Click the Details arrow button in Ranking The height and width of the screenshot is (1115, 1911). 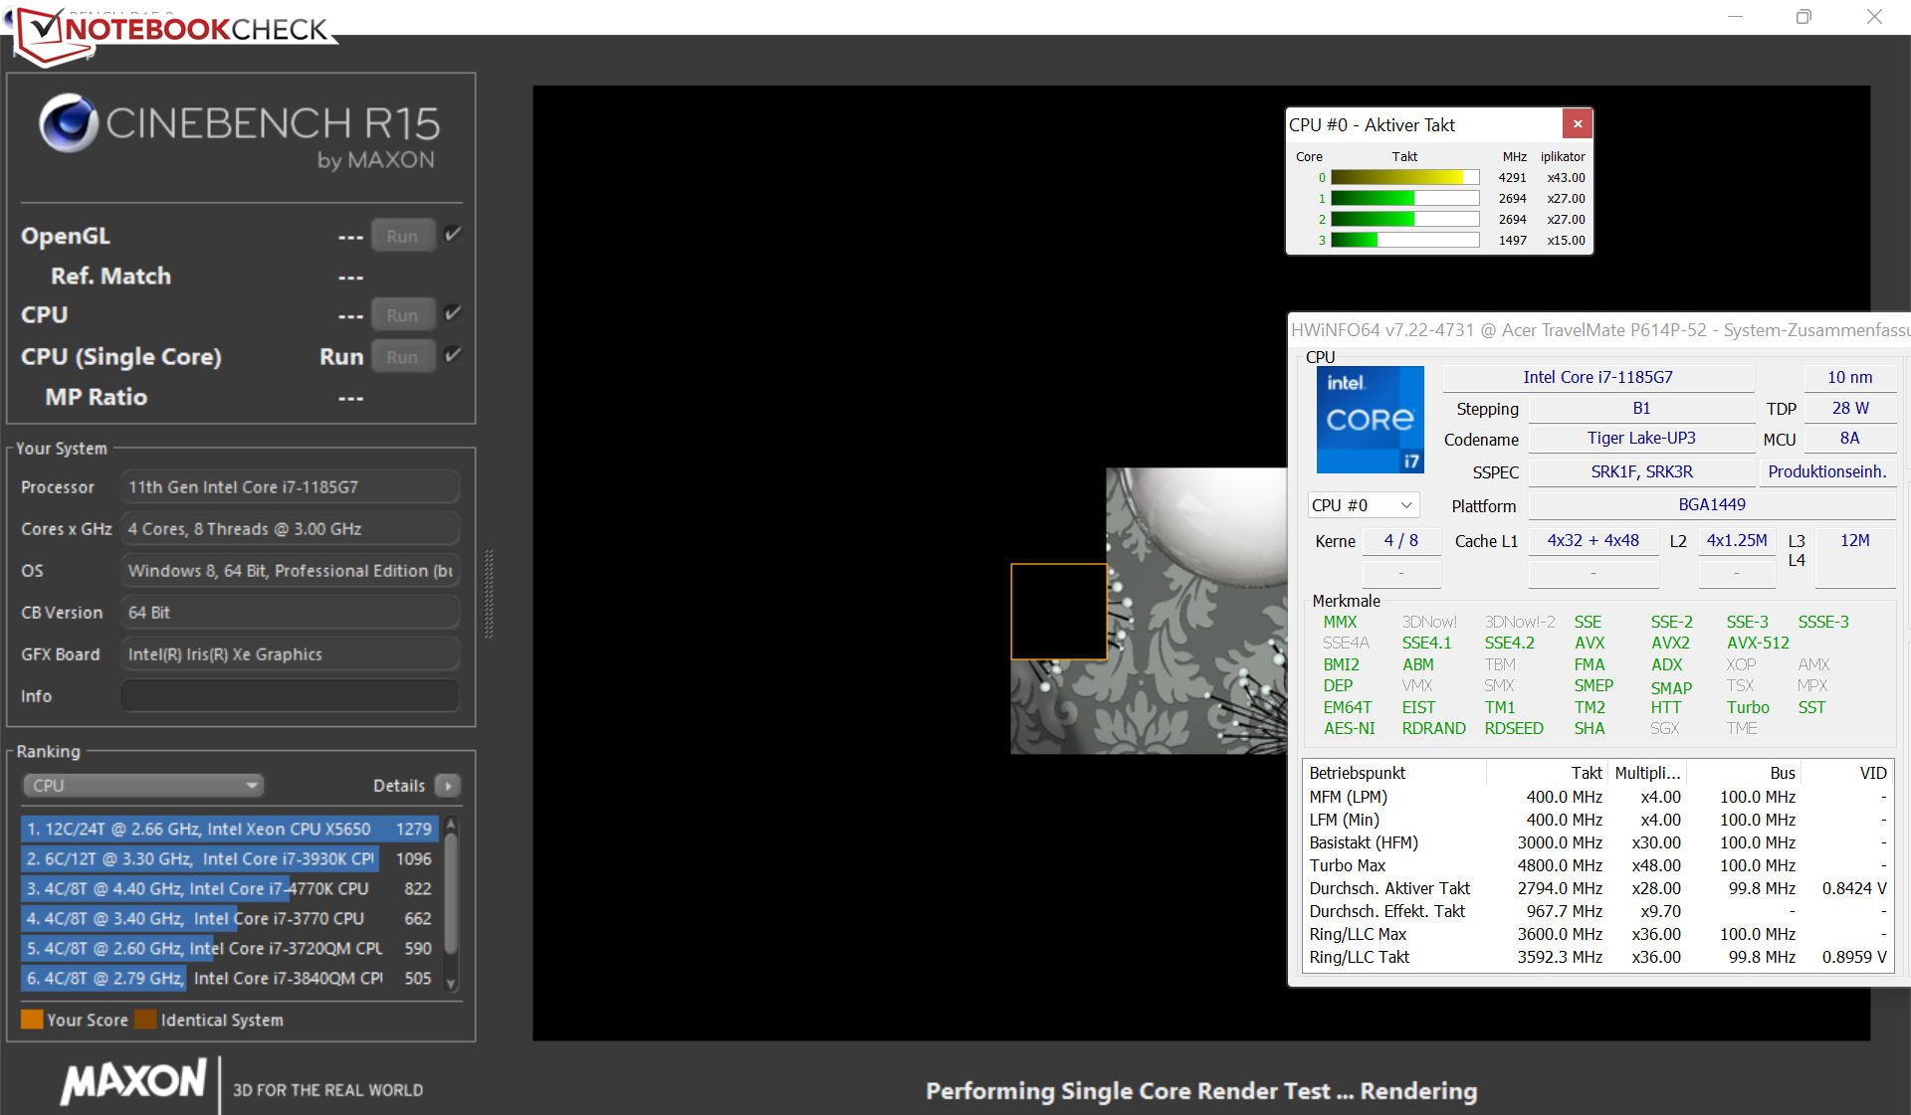click(448, 786)
